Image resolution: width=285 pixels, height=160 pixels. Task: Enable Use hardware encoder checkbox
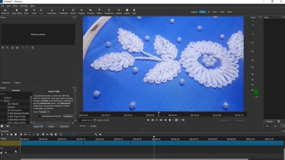coord(40,116)
